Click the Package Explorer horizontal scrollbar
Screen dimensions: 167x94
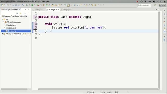click(14, 89)
